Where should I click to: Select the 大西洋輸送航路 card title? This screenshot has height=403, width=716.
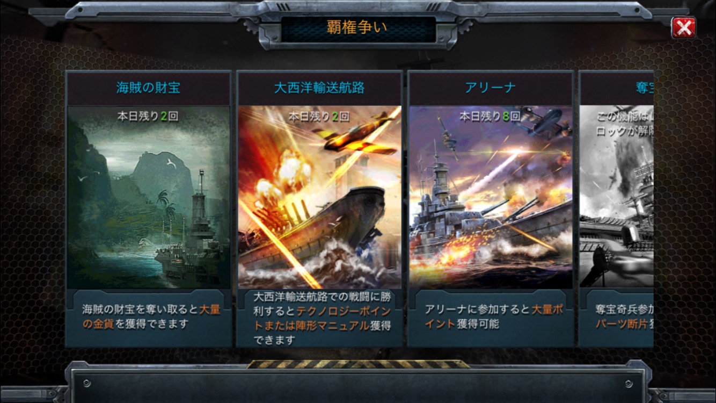pos(319,88)
